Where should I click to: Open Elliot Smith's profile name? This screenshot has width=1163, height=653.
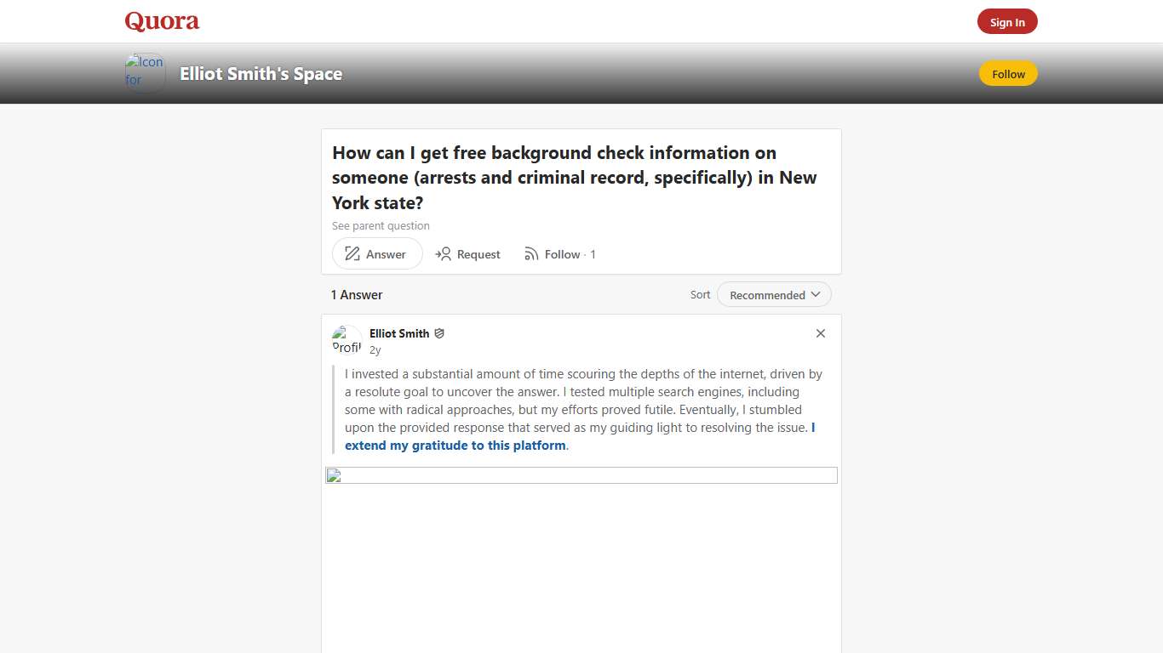click(399, 333)
